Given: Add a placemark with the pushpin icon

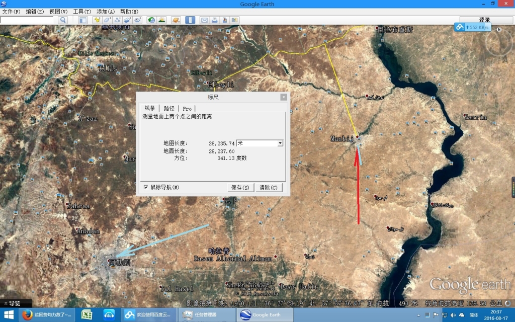Looking at the screenshot, I should 97,20.
